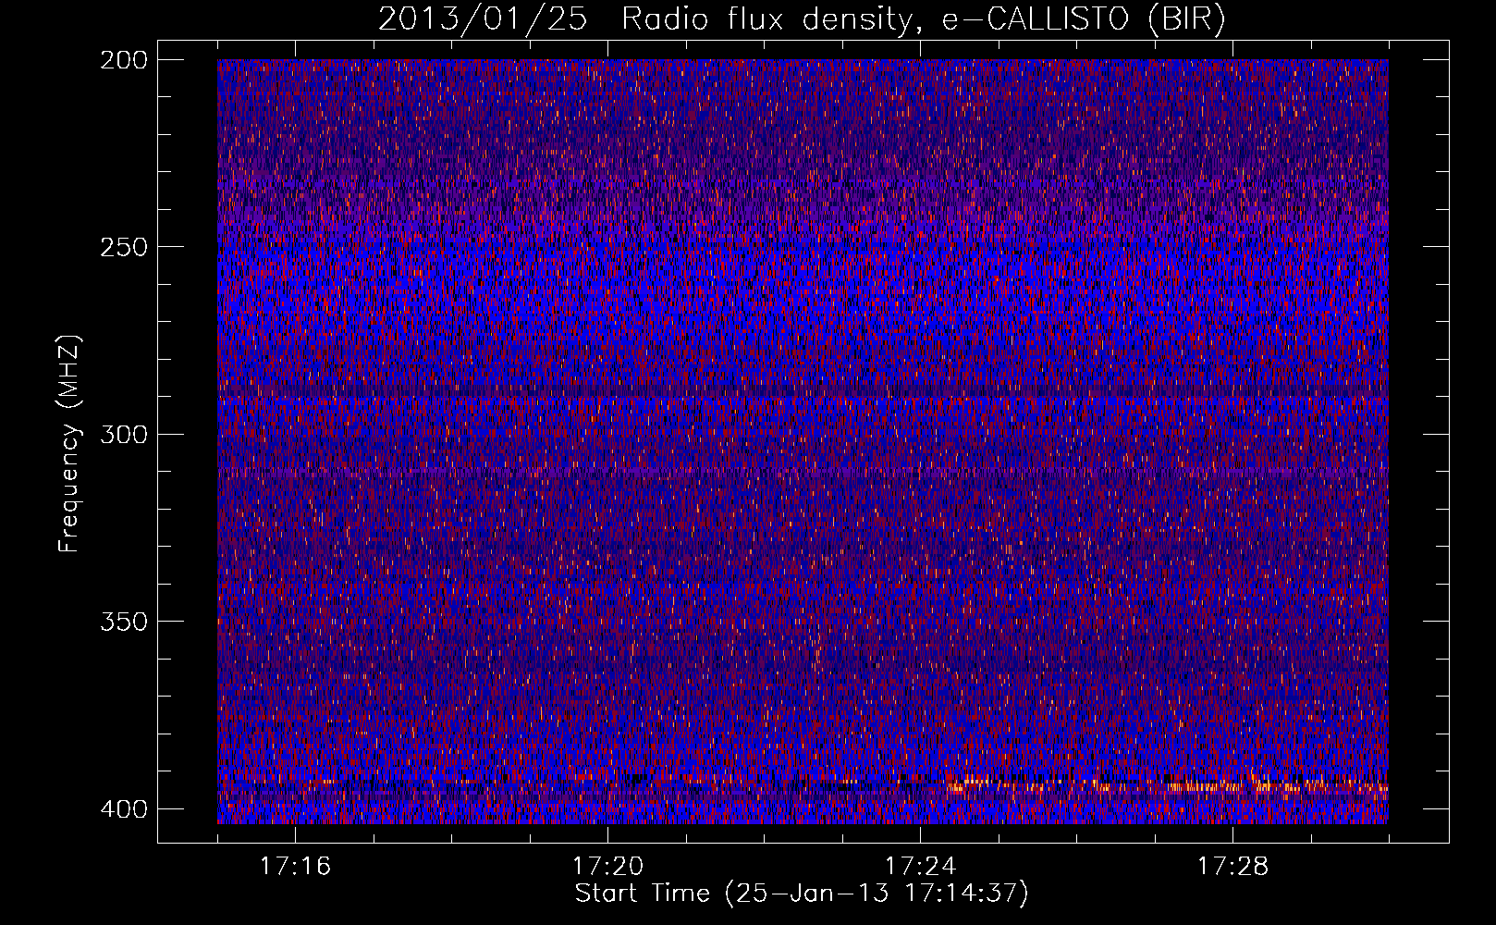Viewport: 1496px width, 925px height.
Task: Click the plot title "Radio flux density, e-CALLISTO (BIR)"
Action: (923, 19)
